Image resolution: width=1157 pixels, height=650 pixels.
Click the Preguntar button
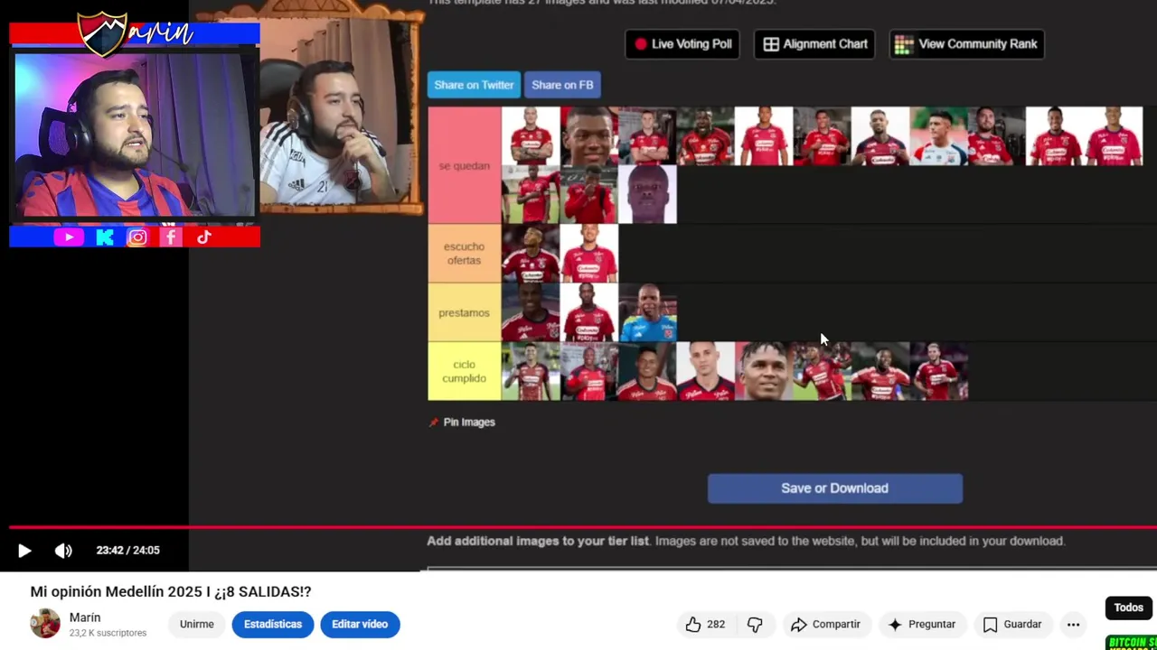[x=921, y=625]
